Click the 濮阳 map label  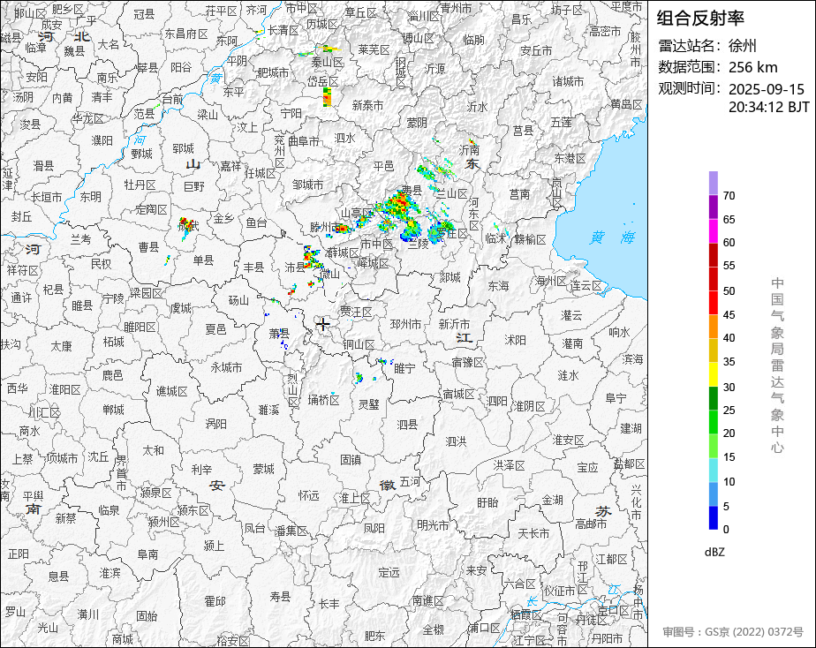click(x=102, y=140)
